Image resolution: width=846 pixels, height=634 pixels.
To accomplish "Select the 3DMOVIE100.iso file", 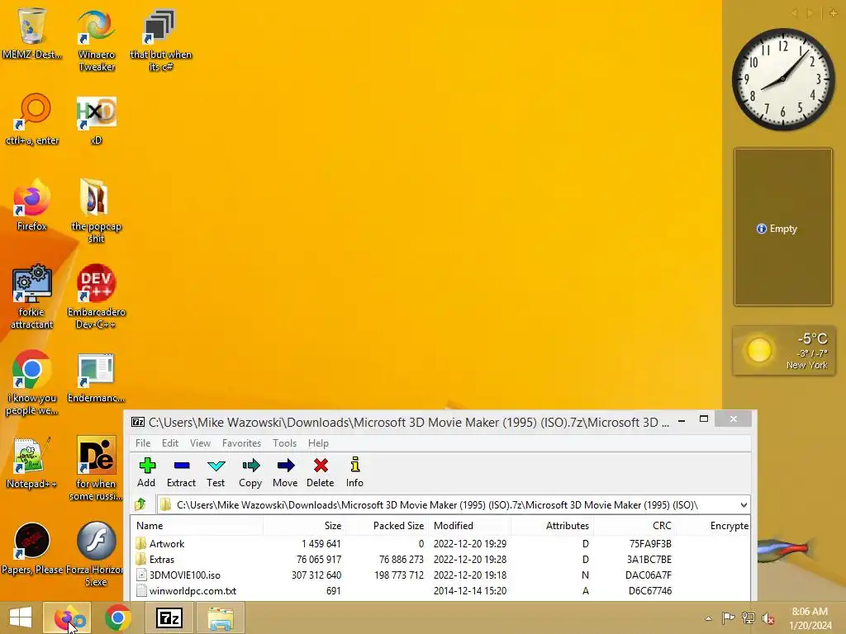I will 440,575.
